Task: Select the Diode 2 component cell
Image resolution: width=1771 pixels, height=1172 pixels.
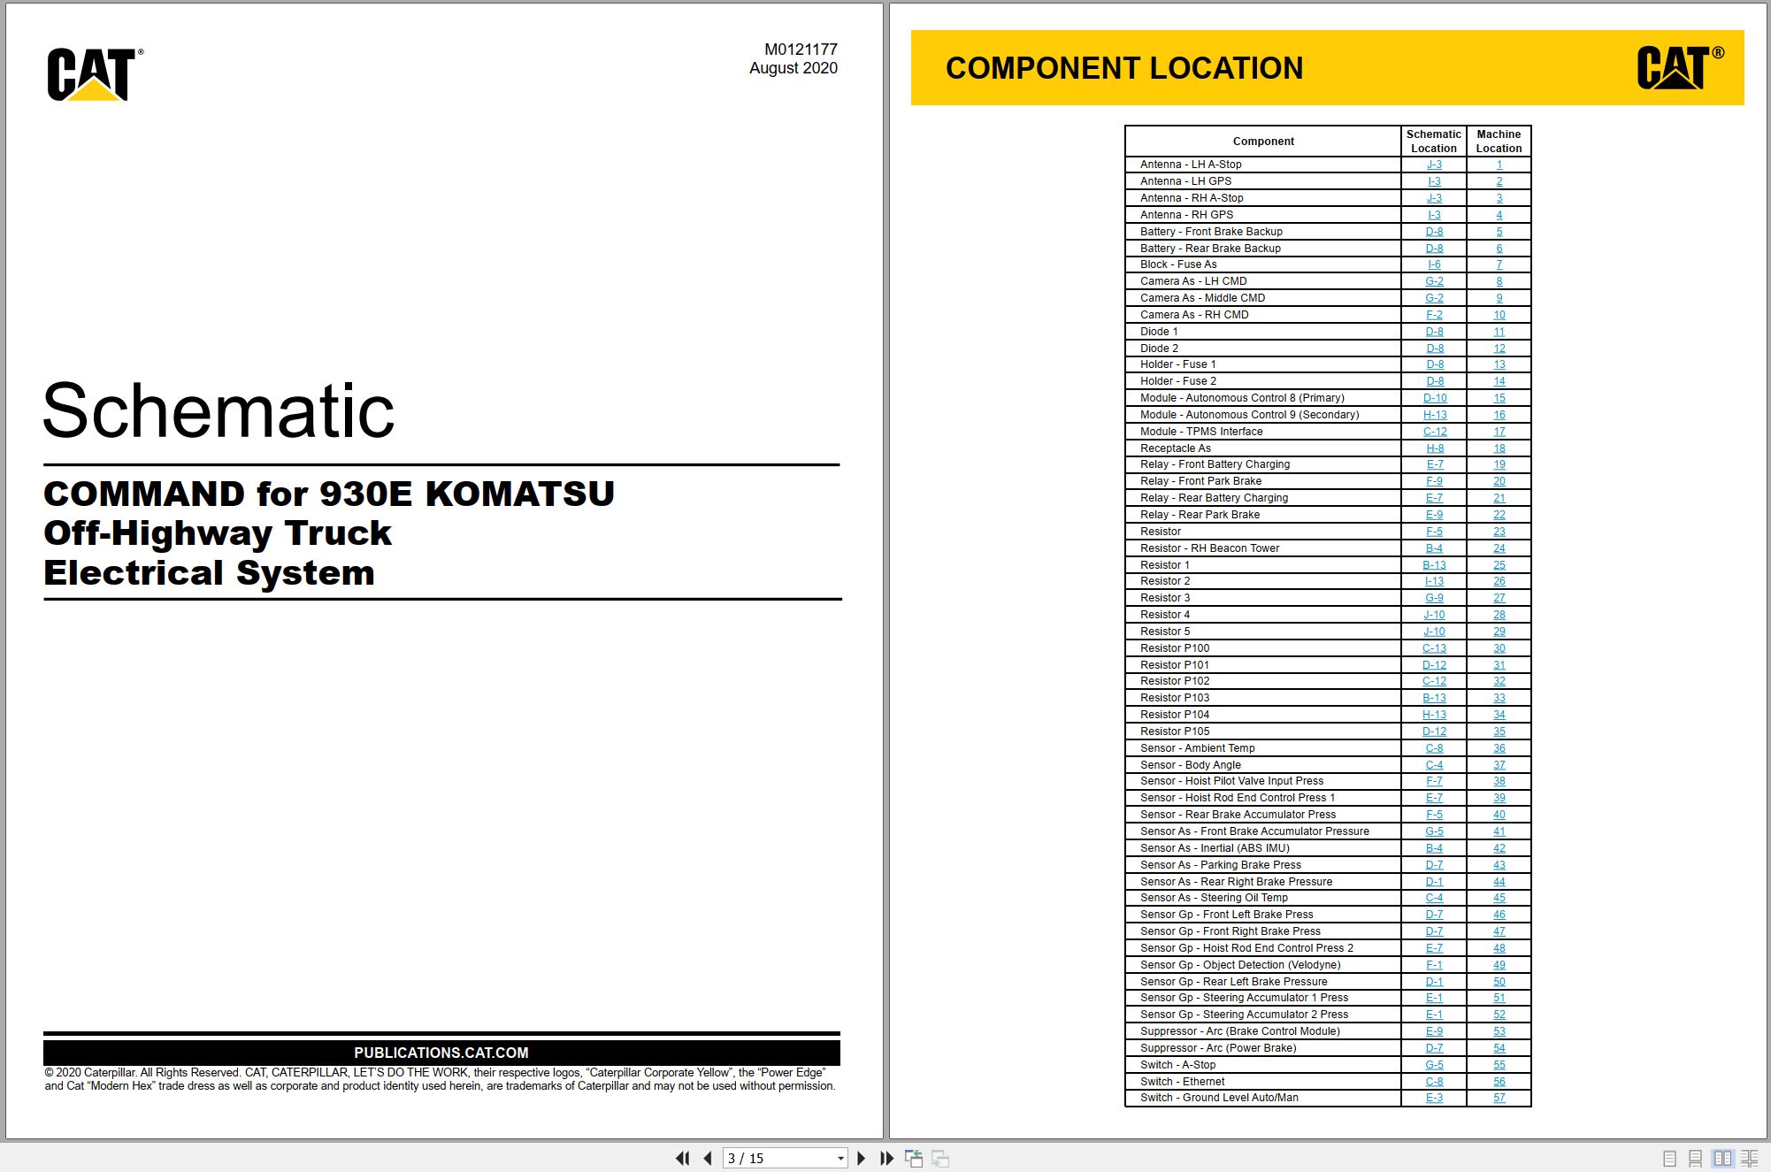Action: tap(1263, 349)
